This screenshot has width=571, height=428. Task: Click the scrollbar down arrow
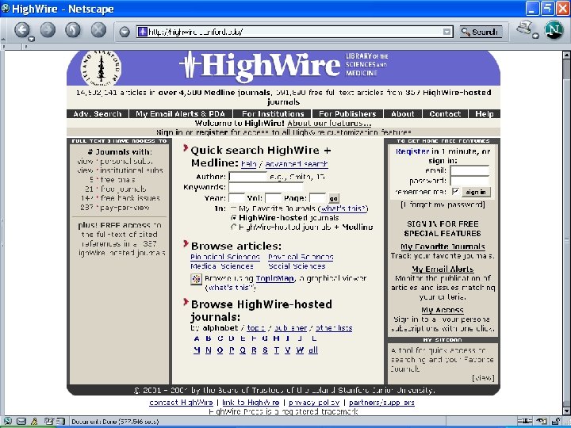(x=566, y=411)
